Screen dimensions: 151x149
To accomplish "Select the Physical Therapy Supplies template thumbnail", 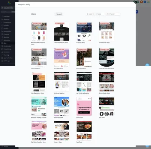I will (x=39, y=106).
